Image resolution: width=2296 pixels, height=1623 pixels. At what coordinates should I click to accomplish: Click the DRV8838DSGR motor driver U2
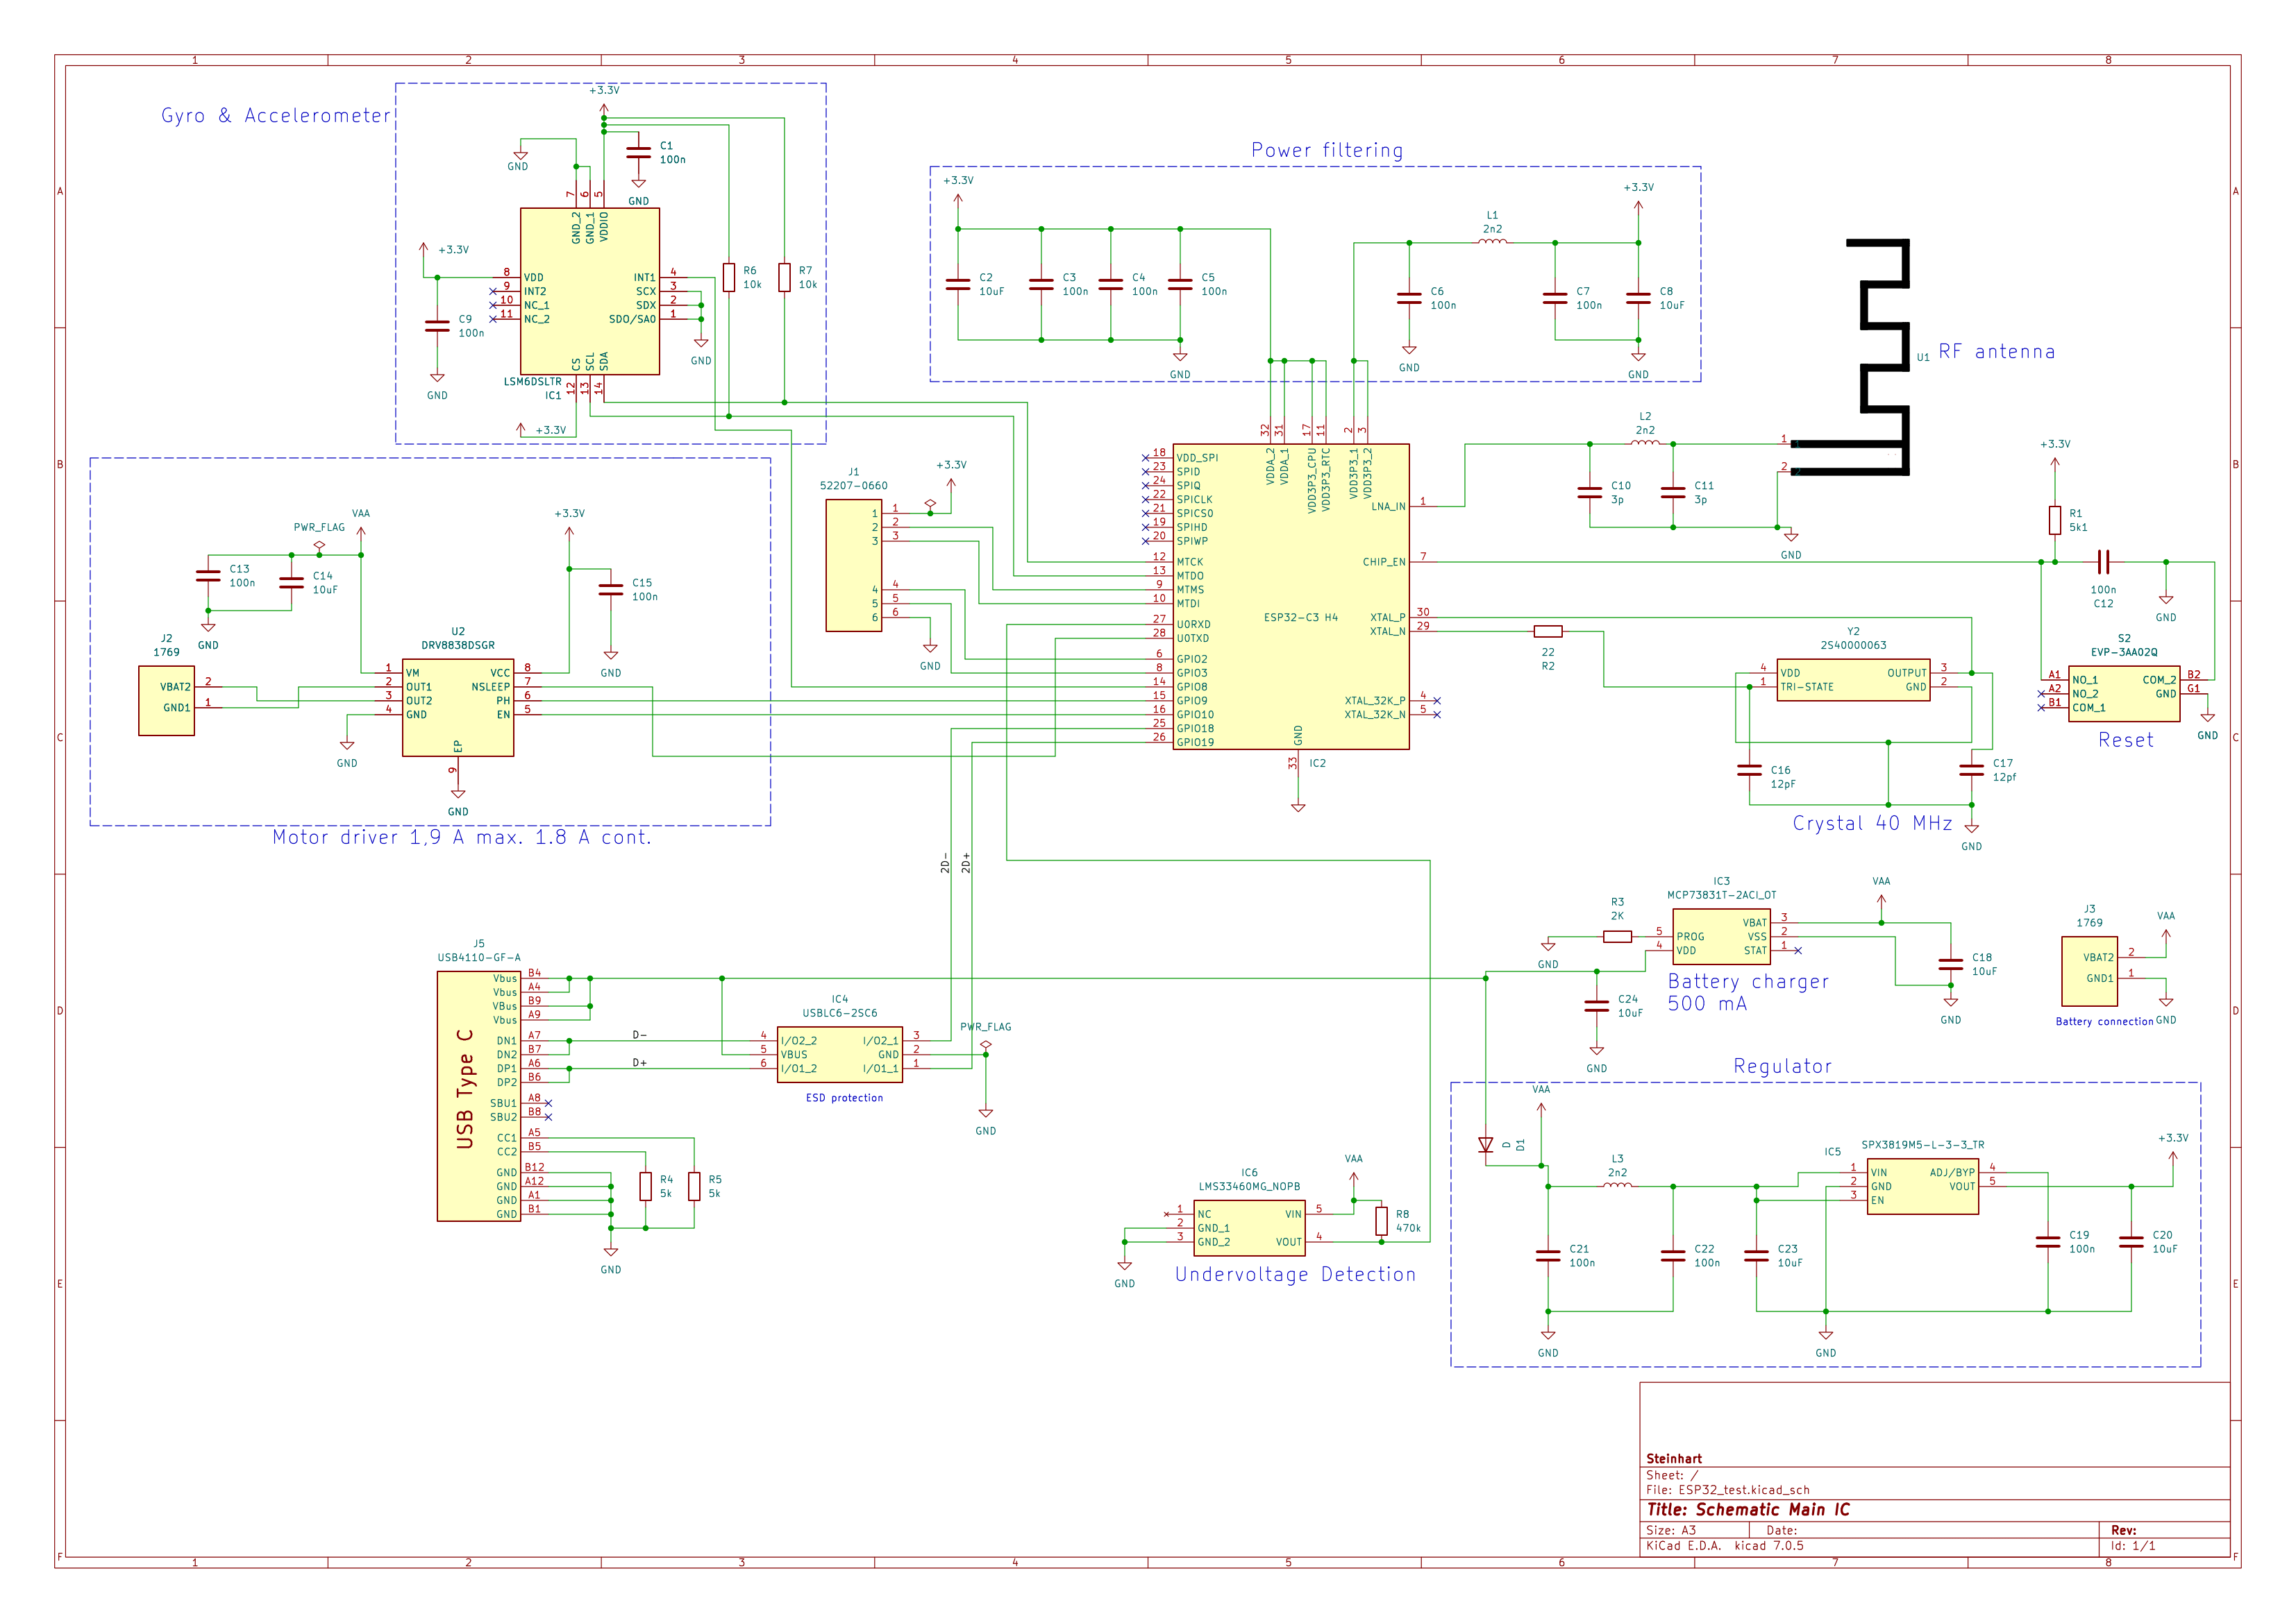(457, 708)
